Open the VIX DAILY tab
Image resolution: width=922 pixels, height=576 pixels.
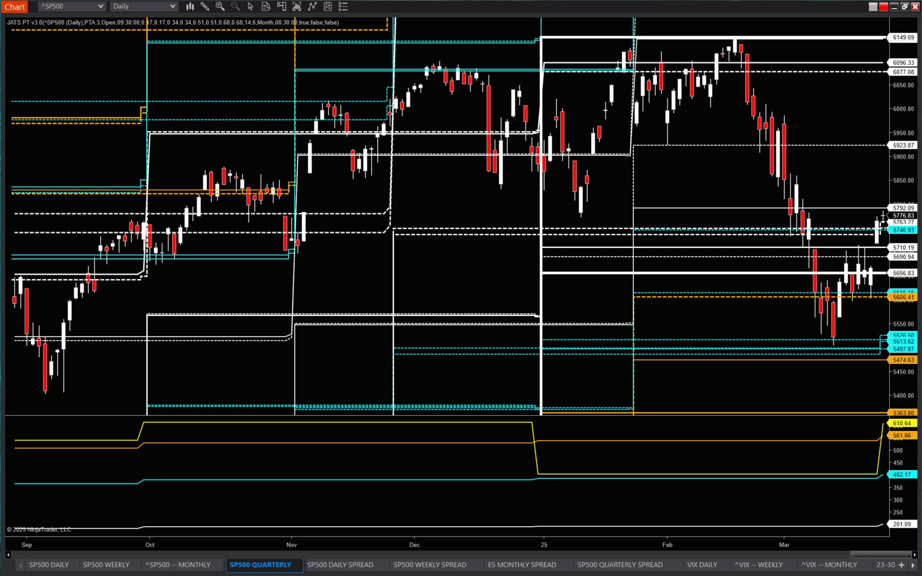click(x=702, y=564)
